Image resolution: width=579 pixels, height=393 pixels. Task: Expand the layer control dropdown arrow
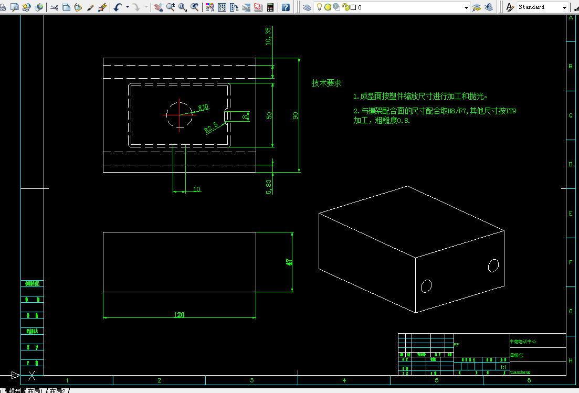click(x=466, y=7)
